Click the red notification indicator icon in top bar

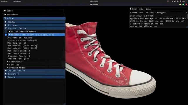(x=168, y=1)
